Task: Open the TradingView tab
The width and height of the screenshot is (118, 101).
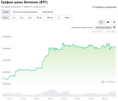Action: pyautogui.click(x=48, y=12)
